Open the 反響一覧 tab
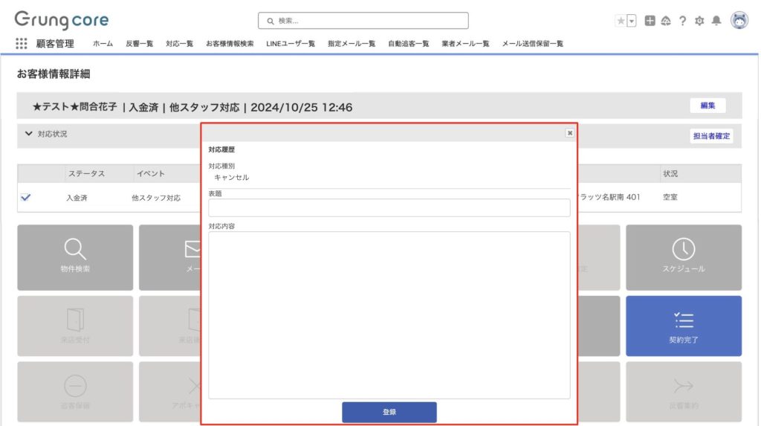The height and width of the screenshot is (426, 761). tap(139, 44)
